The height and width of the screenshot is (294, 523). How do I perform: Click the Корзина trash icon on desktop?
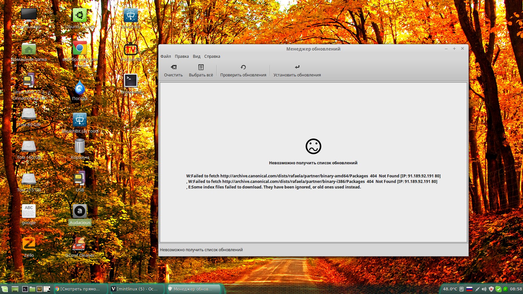pyautogui.click(x=80, y=146)
